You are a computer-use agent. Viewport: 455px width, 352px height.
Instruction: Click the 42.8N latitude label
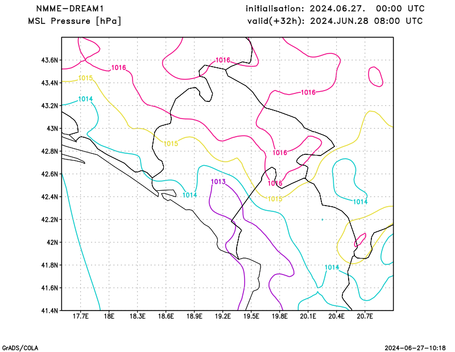(x=49, y=151)
